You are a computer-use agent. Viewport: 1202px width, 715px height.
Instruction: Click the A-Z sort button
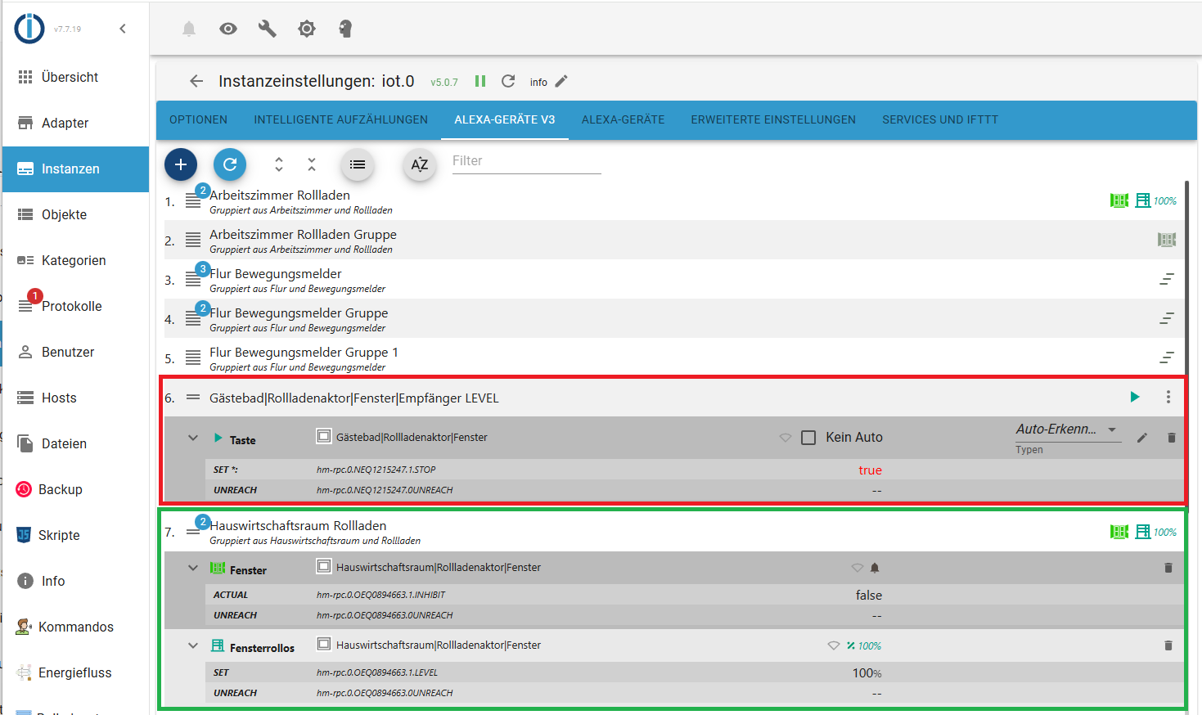pyautogui.click(x=420, y=165)
